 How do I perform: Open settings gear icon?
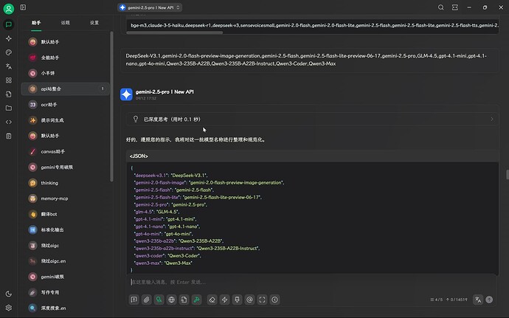[x=9, y=308]
